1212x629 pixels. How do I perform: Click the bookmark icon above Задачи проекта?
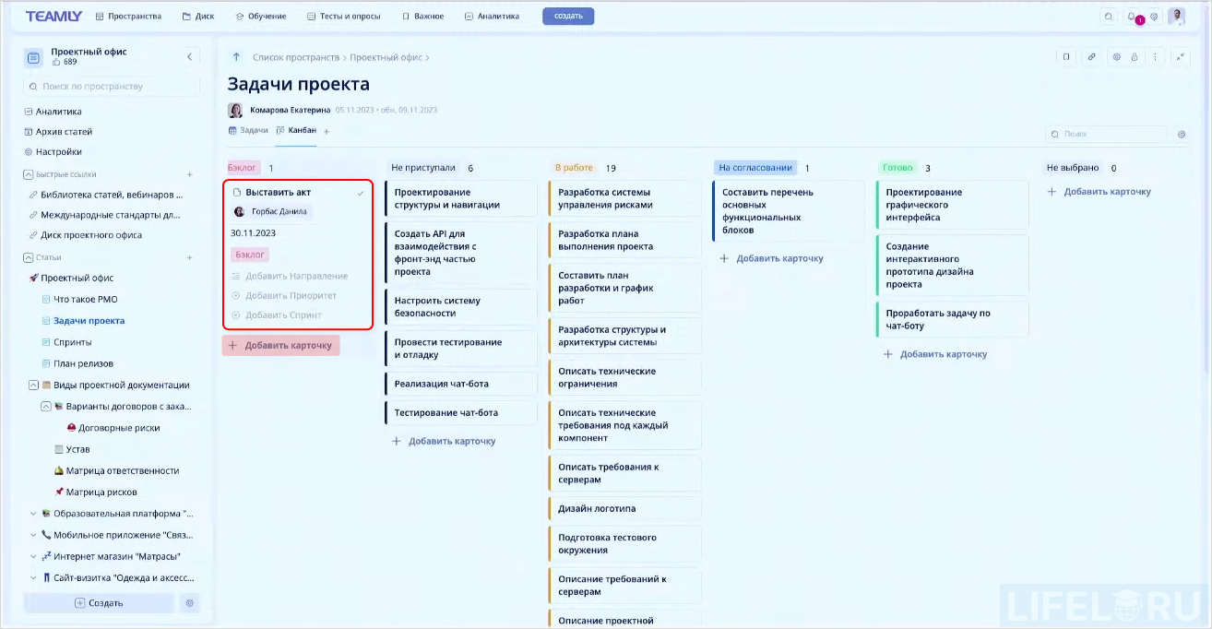1066,57
